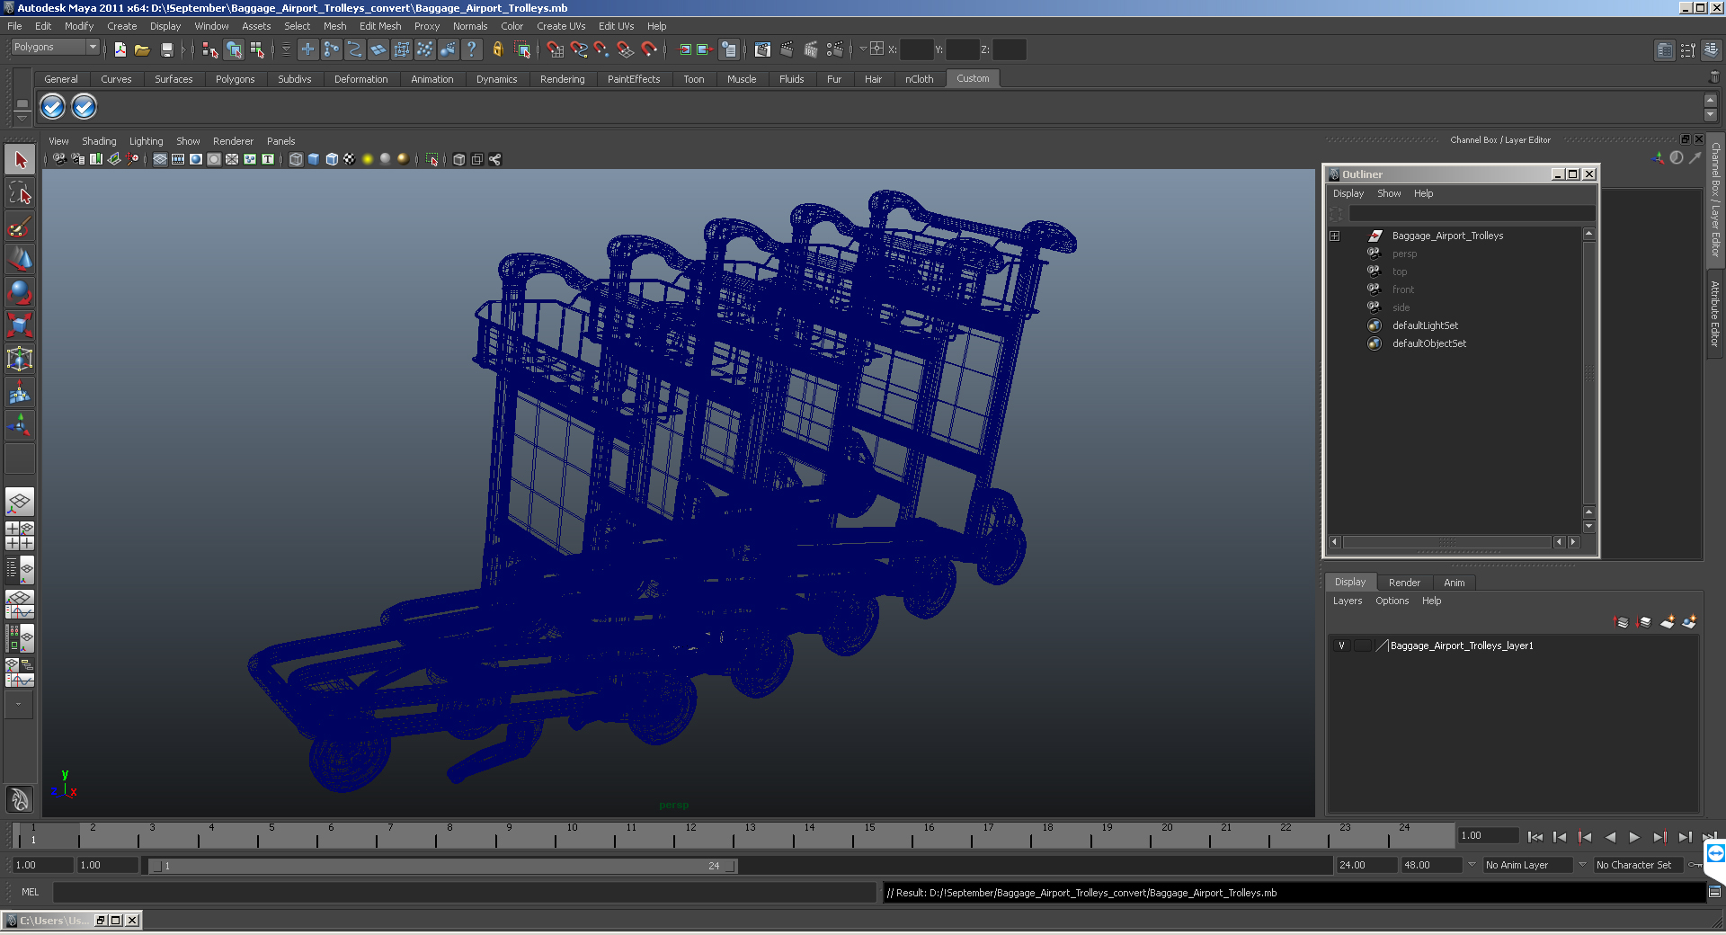Toggle Select by object type icon
The image size is (1726, 935).
tap(234, 49)
